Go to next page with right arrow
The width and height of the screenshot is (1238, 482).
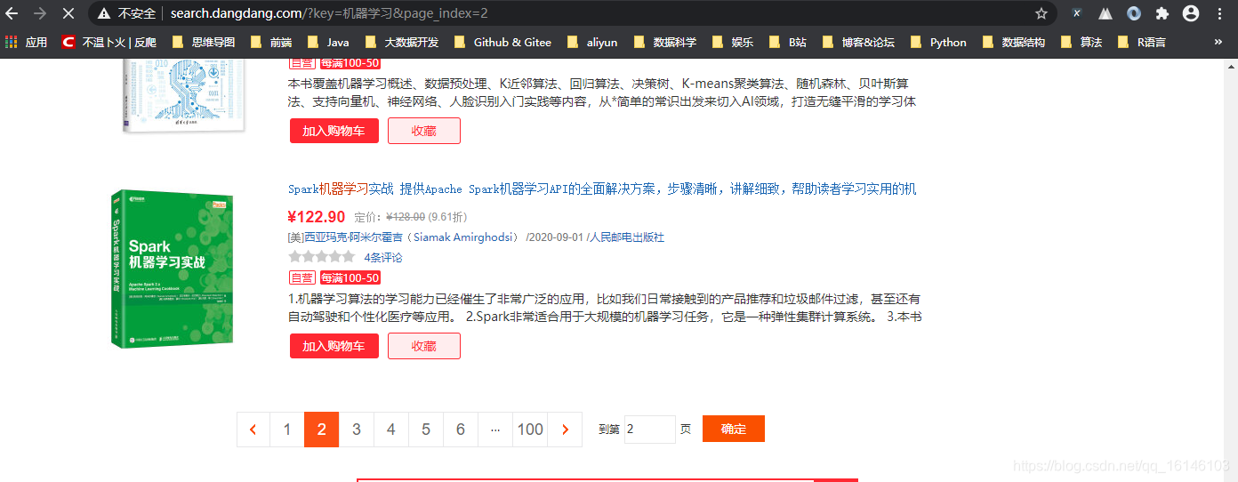tap(565, 430)
